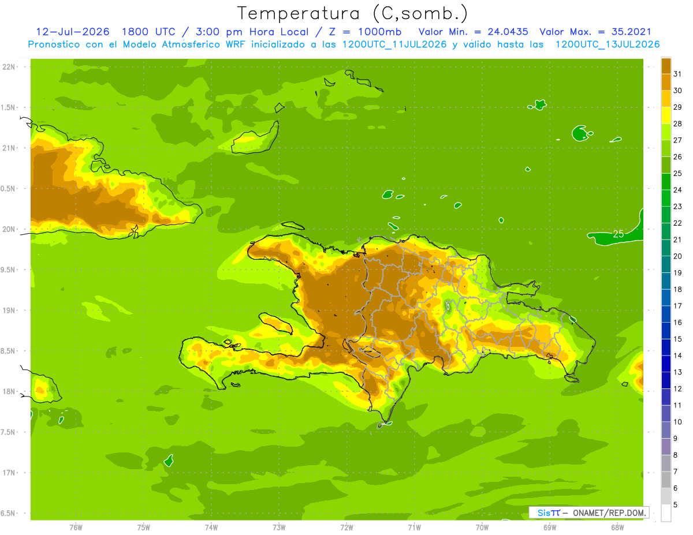The height and width of the screenshot is (535, 693).
Task: Click colorbar segment between 29 and 30
Action: click(x=666, y=98)
